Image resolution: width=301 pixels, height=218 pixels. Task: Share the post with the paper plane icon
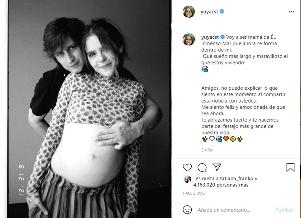pyautogui.click(x=217, y=167)
